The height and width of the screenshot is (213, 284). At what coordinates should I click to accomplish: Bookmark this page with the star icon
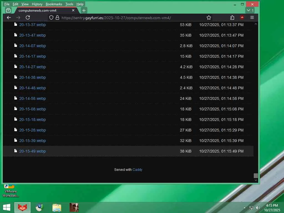click(x=209, y=17)
